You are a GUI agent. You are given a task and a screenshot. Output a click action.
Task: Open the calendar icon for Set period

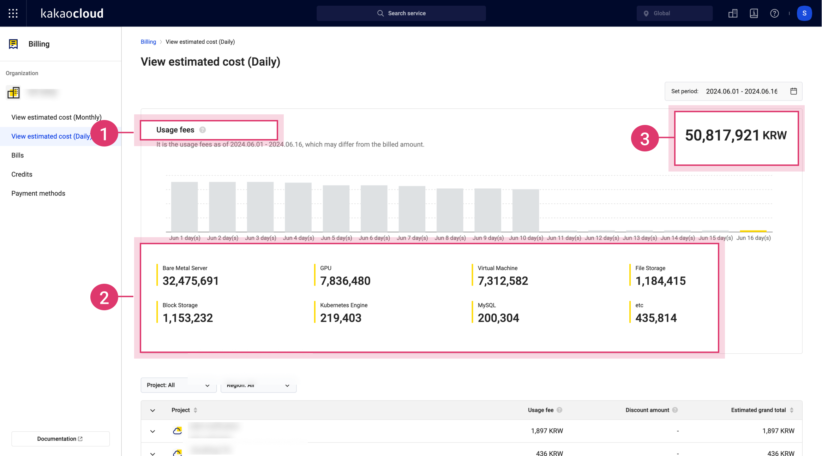793,91
